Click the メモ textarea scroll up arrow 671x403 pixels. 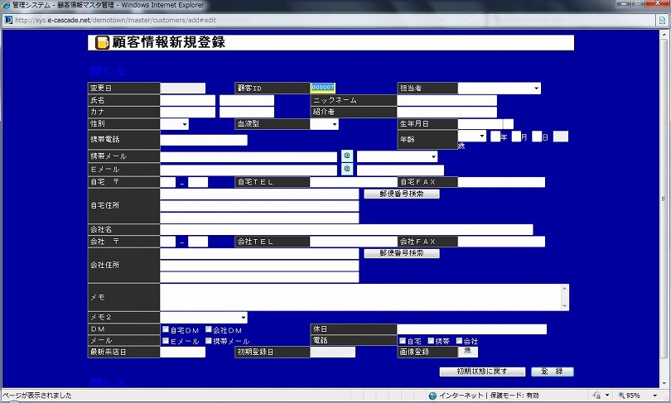point(565,289)
